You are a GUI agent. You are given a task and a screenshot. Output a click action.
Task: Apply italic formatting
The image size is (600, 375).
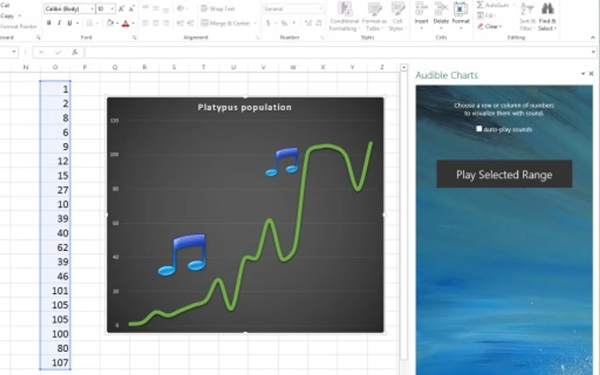tap(59, 23)
